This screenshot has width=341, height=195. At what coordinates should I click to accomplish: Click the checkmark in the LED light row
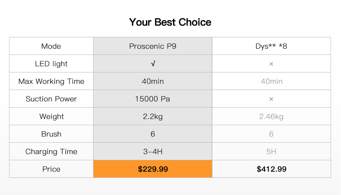pyautogui.click(x=153, y=64)
